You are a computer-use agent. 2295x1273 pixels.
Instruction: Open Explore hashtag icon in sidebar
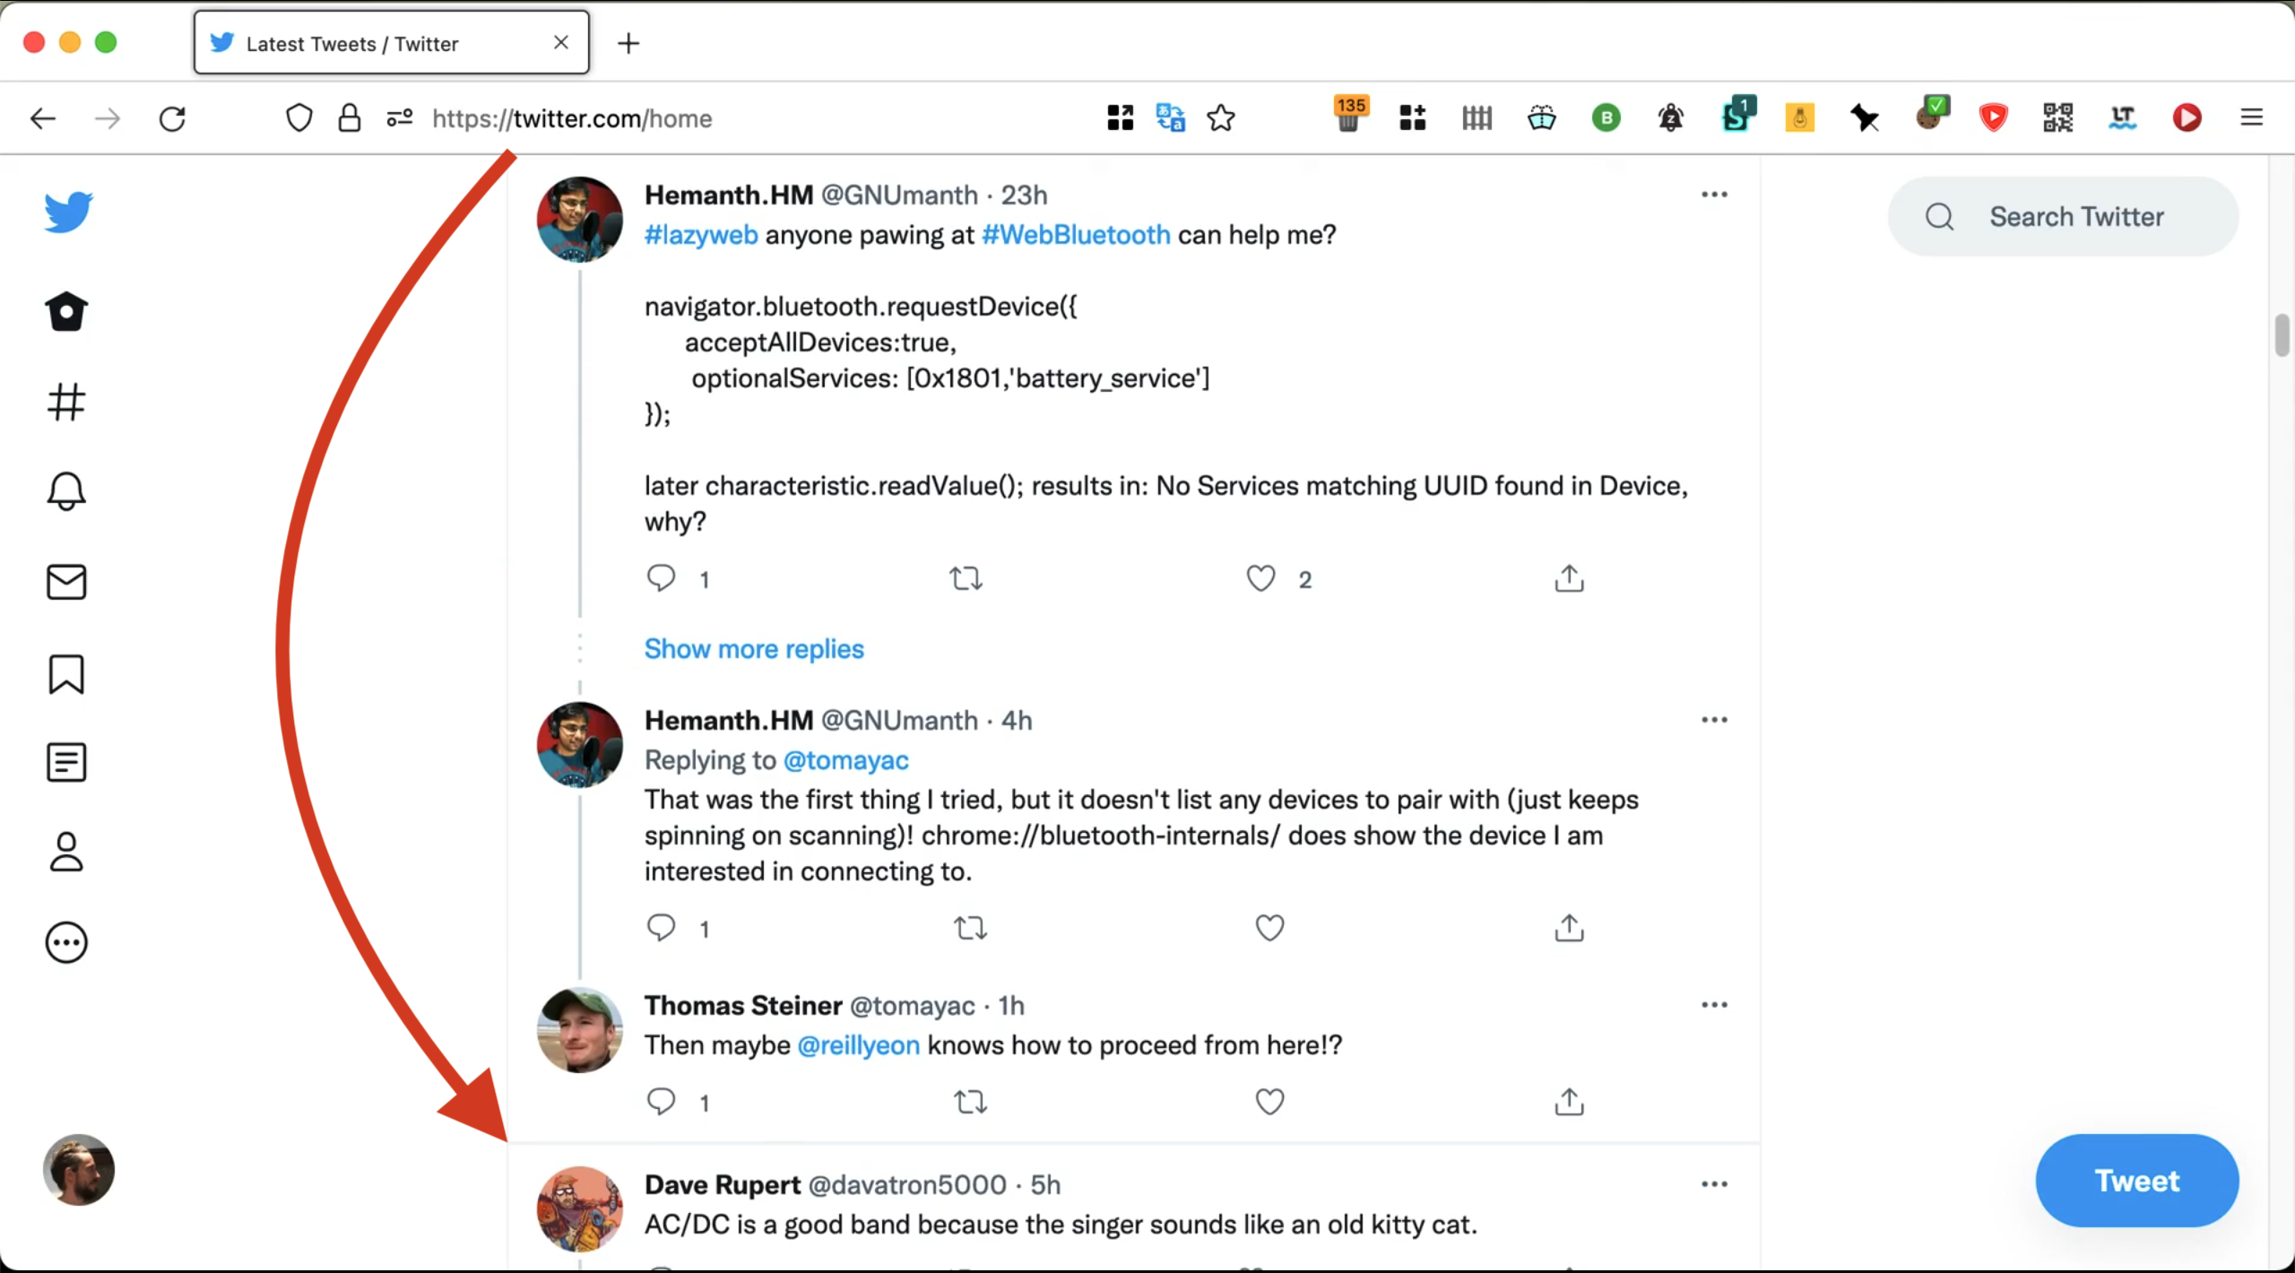click(x=66, y=402)
